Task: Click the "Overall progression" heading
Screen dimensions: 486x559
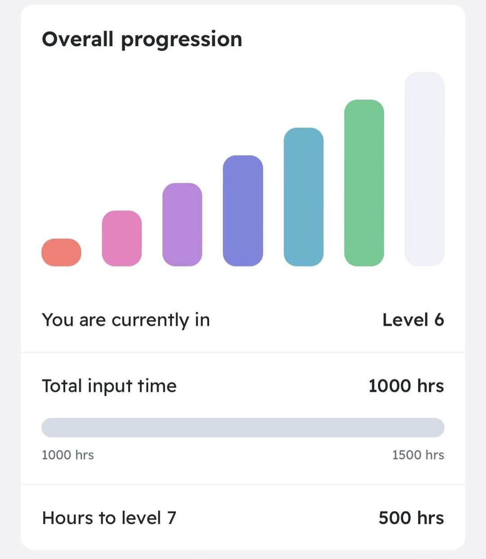Action: (142, 40)
